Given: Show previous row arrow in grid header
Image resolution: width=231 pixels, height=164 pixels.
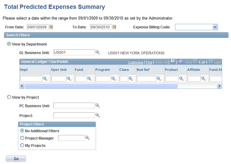Looking at the screenshot, I should [195, 61].
